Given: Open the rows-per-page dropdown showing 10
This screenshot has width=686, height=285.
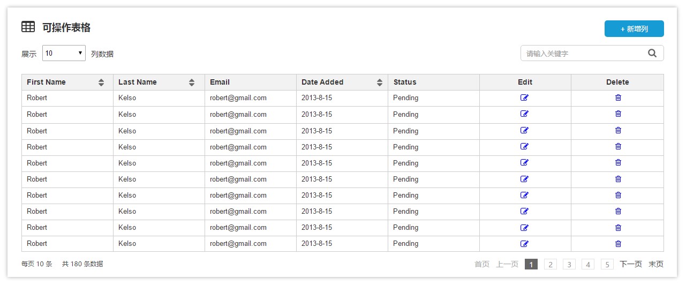Looking at the screenshot, I should (64, 53).
